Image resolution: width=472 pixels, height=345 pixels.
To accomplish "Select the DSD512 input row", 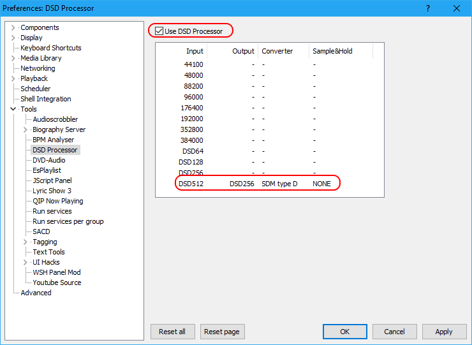I will pos(191,184).
